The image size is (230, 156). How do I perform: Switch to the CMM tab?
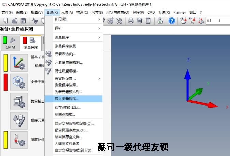(x=10, y=43)
